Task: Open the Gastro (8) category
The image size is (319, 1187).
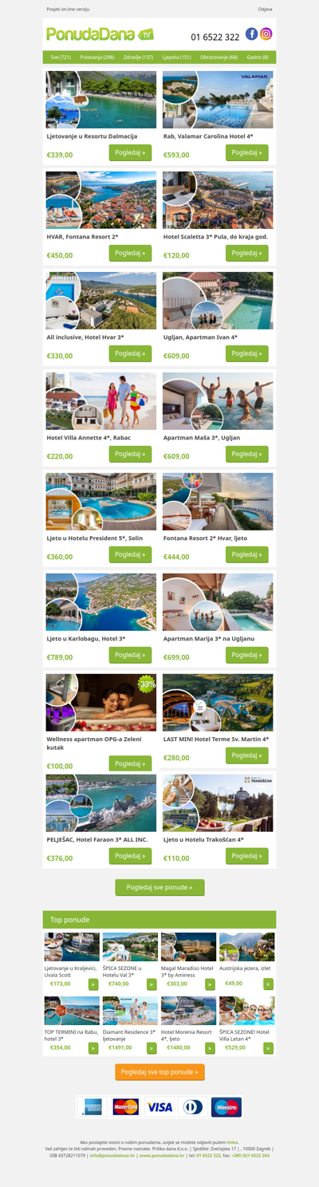Action: tap(258, 57)
